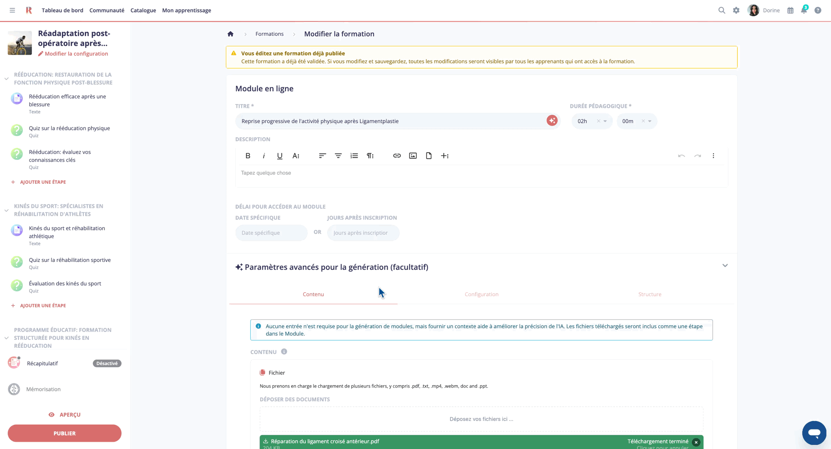Click the Publier button

pyautogui.click(x=64, y=433)
